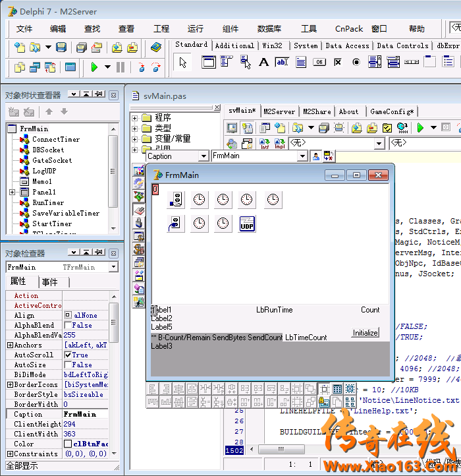Switch to the 事件 tab in object inspector

pyautogui.click(x=50, y=282)
